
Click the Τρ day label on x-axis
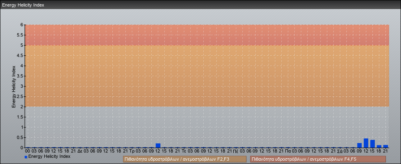coord(132,151)
